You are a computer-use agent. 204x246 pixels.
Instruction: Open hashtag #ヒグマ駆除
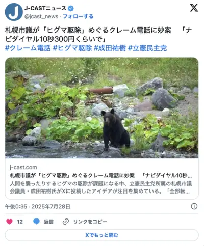click(72, 48)
